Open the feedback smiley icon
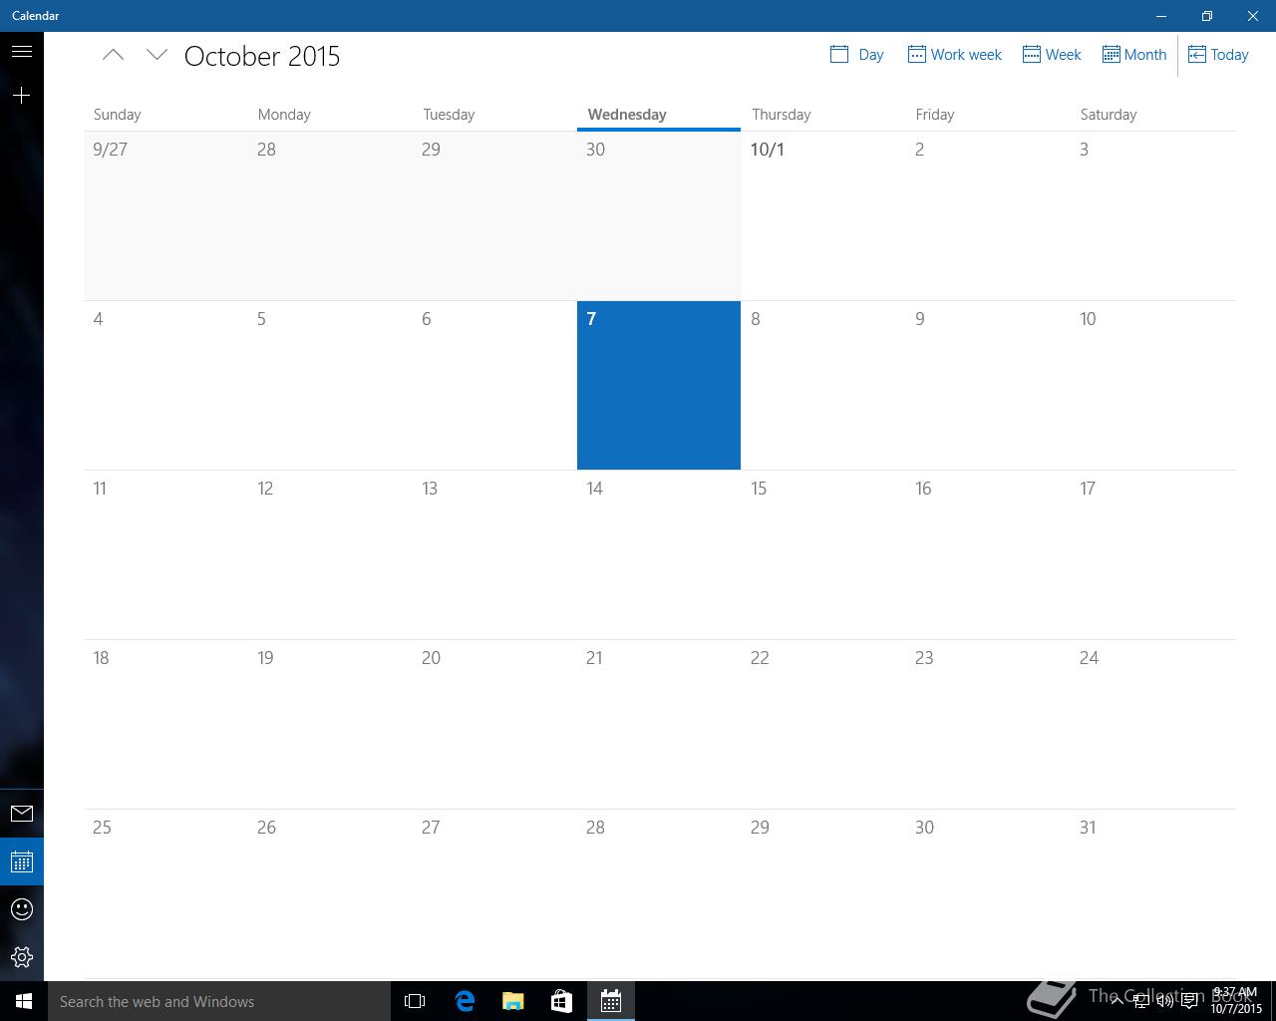1276x1021 pixels. 22,909
